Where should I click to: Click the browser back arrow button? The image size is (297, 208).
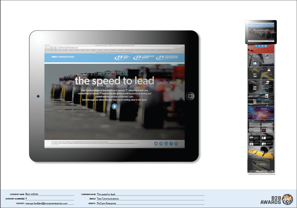[x=46, y=48]
